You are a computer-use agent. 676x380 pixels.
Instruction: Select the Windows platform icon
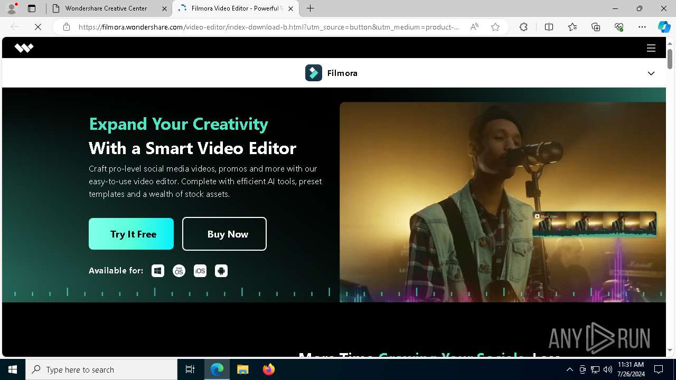(x=158, y=271)
